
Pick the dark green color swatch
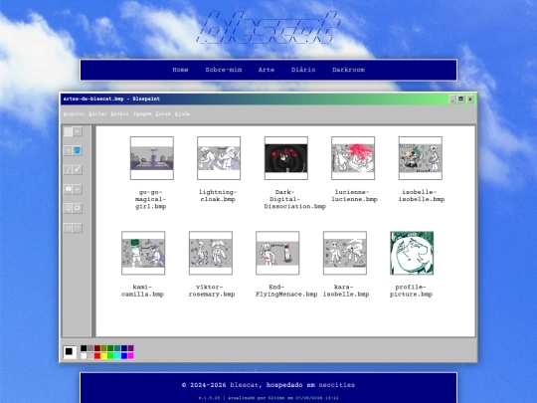click(x=110, y=348)
